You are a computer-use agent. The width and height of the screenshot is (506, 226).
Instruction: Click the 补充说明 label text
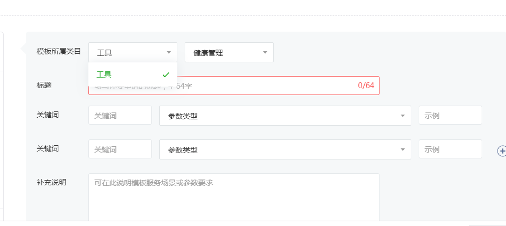pyautogui.click(x=51, y=182)
